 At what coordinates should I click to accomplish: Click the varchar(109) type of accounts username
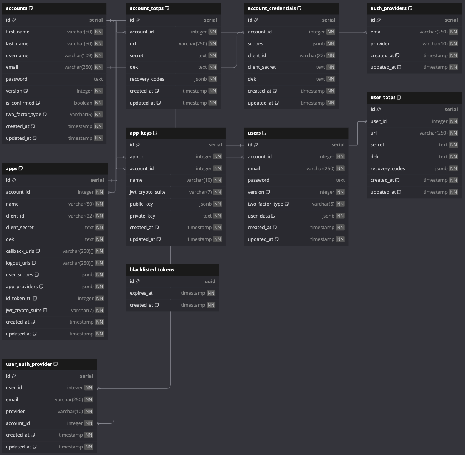[78, 56]
